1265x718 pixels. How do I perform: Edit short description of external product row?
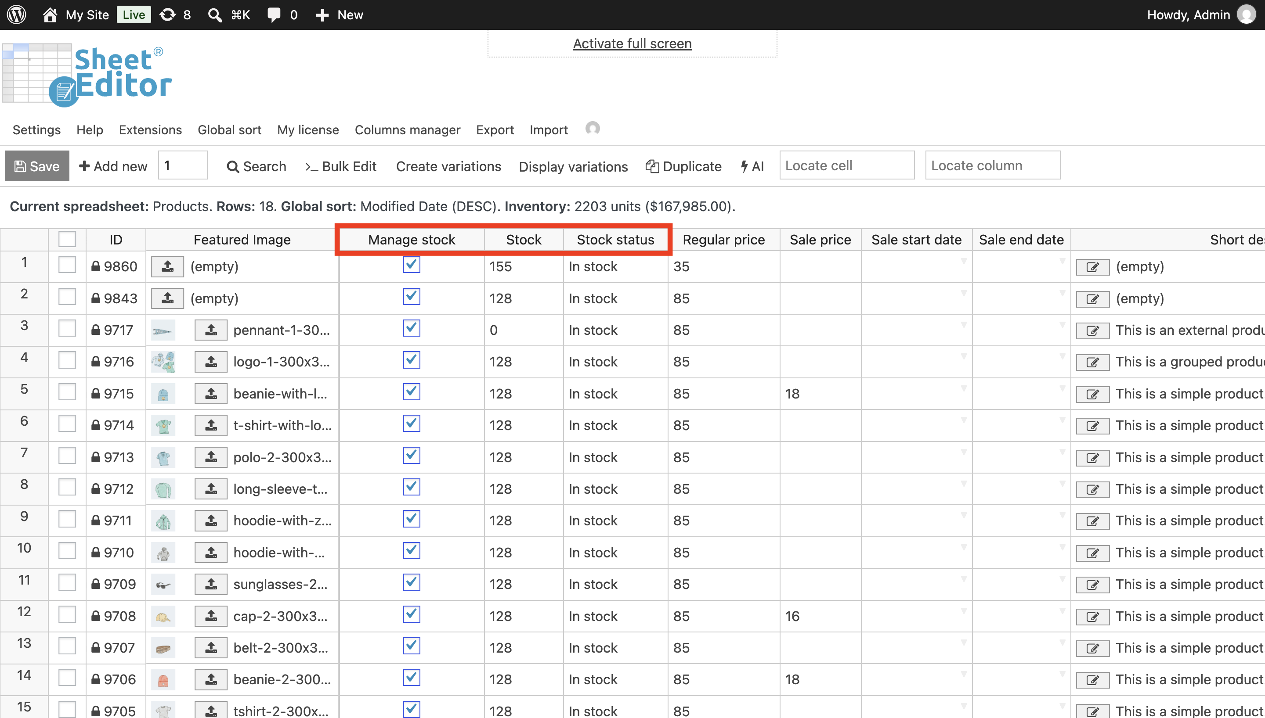(1093, 331)
